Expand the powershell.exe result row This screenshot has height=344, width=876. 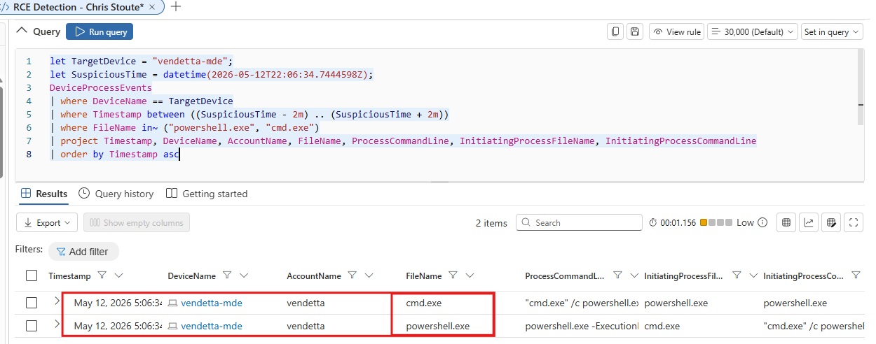pyautogui.click(x=57, y=325)
